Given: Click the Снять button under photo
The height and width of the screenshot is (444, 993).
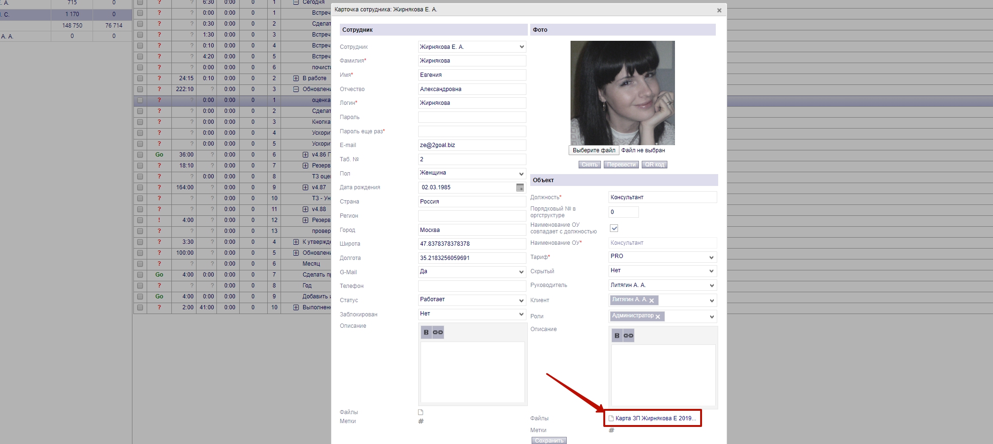Looking at the screenshot, I should (x=590, y=165).
